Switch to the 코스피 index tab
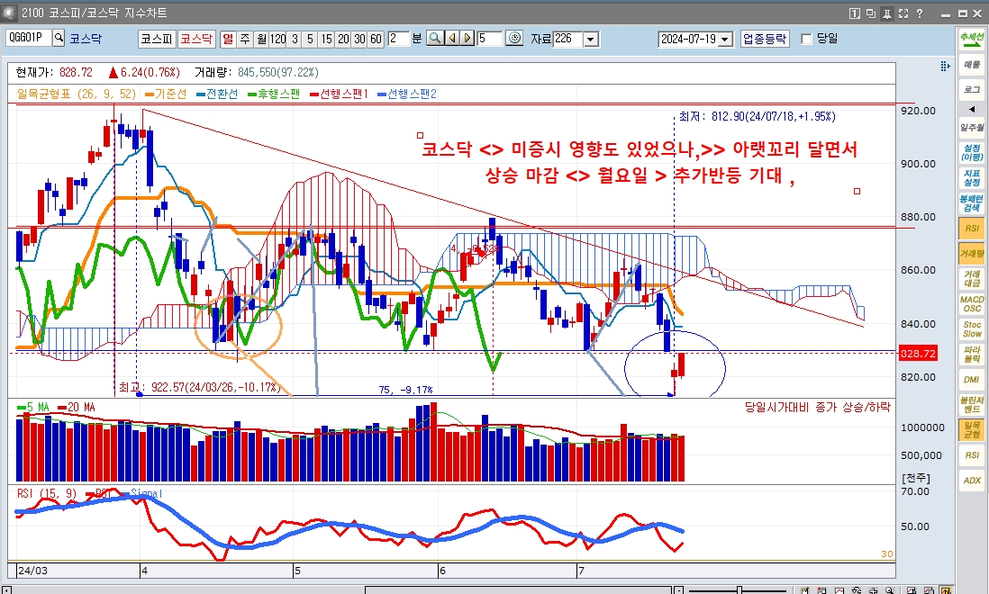The width and height of the screenshot is (989, 594). tap(156, 39)
